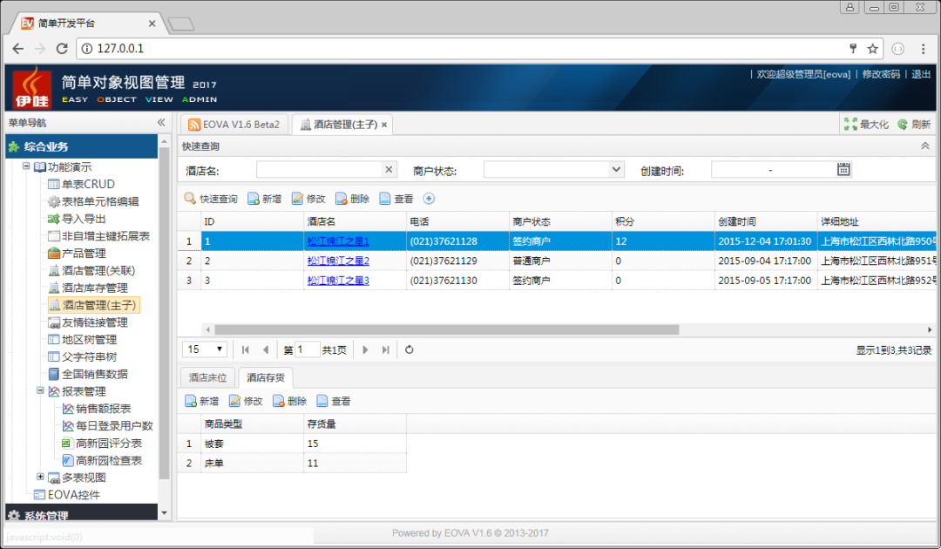
Task: Switch to the EOVA V1.6 Beta2 tab
Action: pyautogui.click(x=234, y=125)
